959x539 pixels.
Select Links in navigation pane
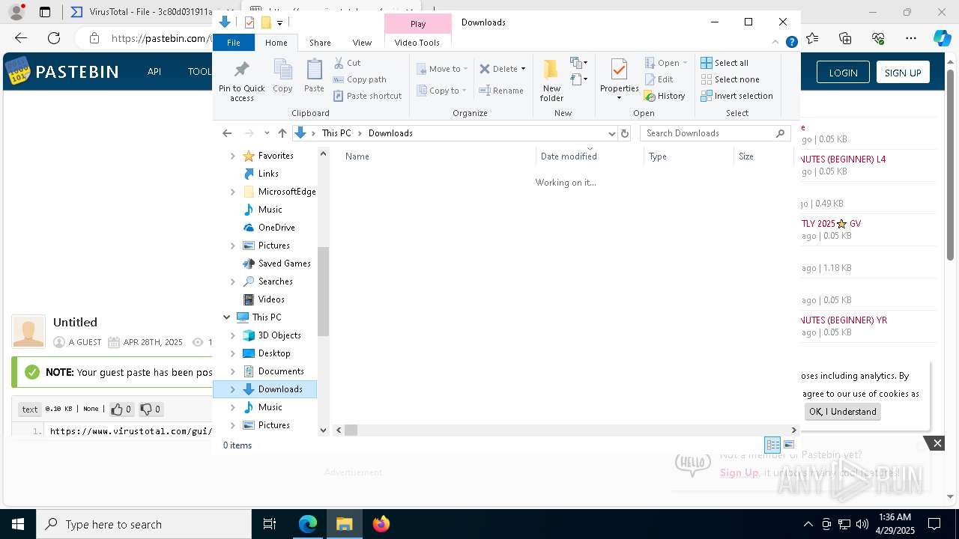268,174
